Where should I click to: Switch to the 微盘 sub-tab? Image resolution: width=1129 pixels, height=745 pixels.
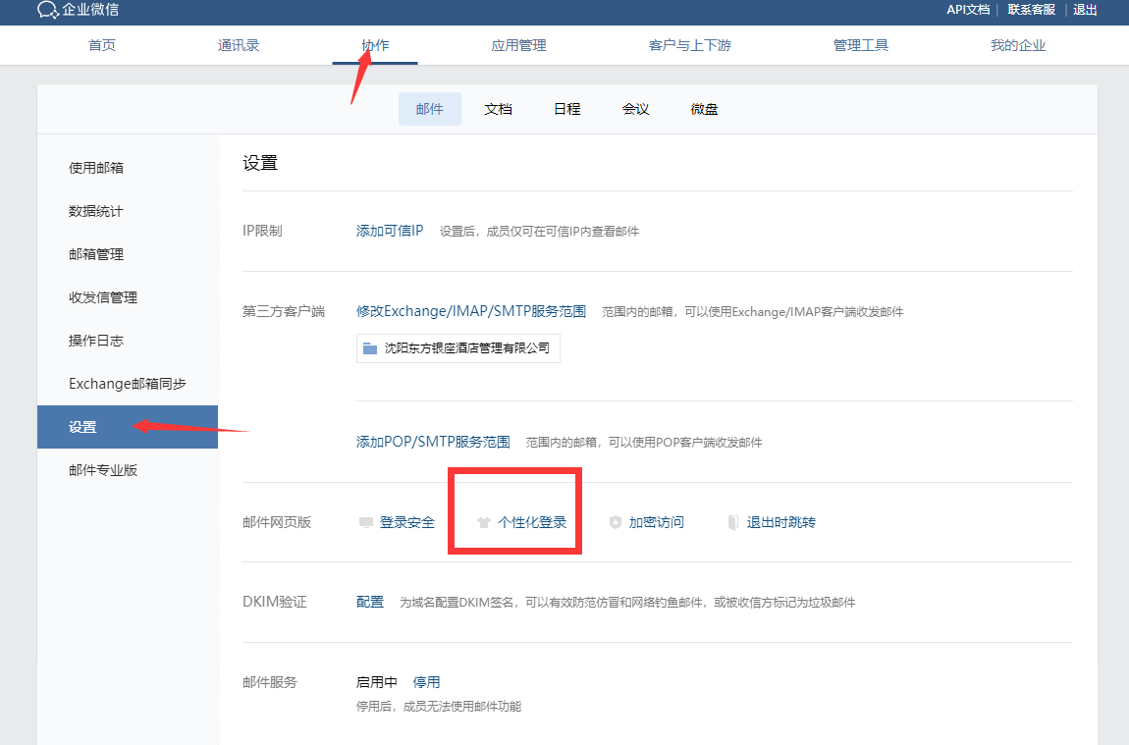704,109
